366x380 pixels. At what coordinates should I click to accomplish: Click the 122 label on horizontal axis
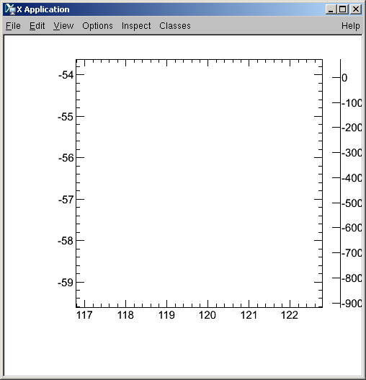[290, 315]
